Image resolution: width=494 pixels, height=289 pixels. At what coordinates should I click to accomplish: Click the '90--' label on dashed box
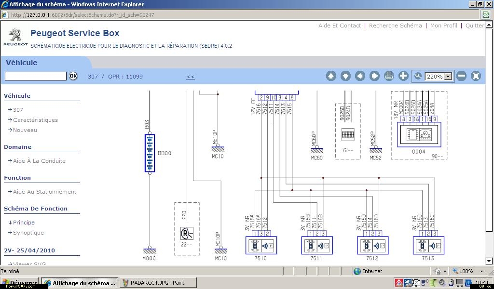[x=437, y=156]
